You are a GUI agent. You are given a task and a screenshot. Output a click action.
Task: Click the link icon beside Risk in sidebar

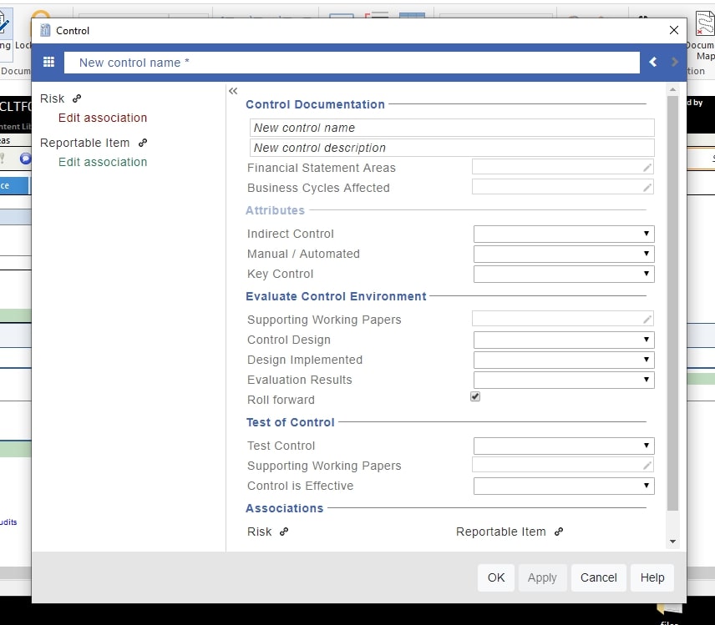[x=78, y=98]
